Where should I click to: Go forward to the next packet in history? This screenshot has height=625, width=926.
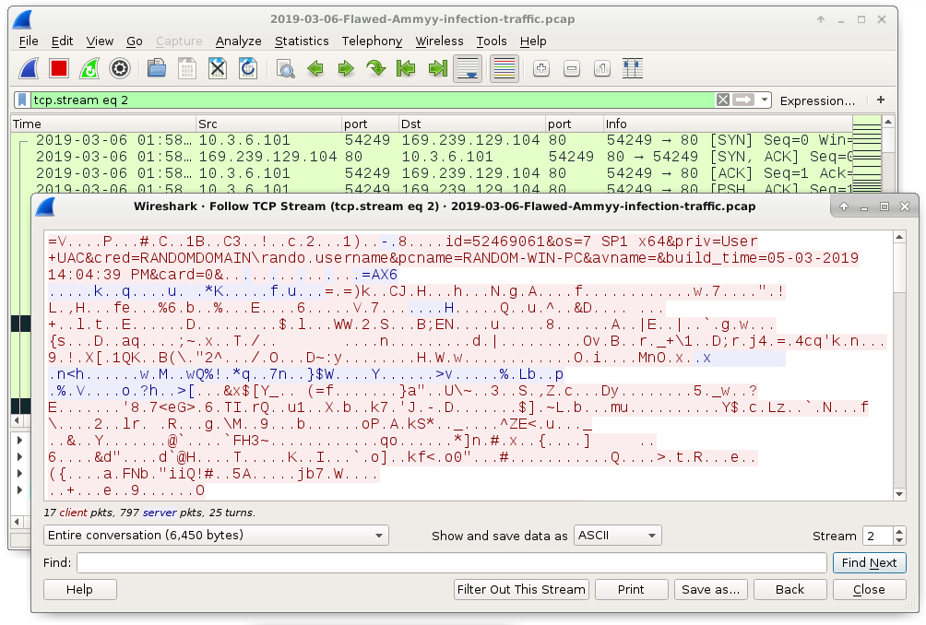(346, 68)
